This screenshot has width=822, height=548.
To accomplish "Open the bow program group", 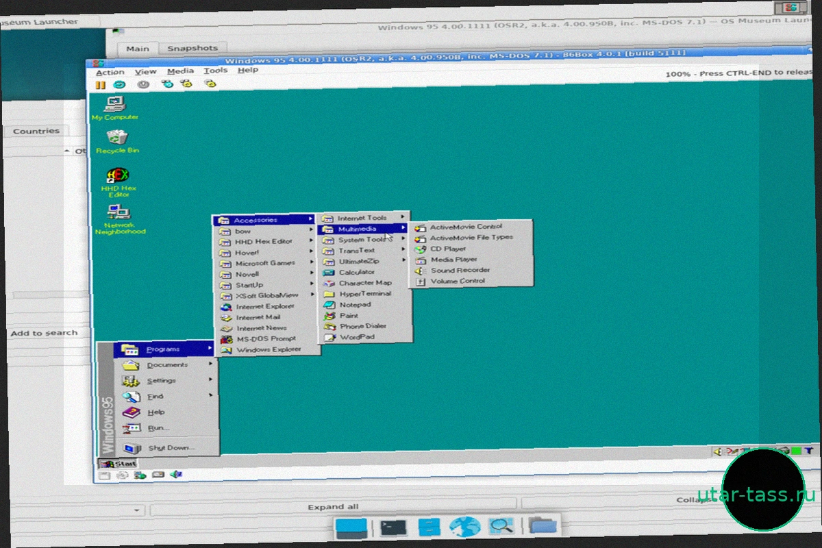I will [266, 231].
